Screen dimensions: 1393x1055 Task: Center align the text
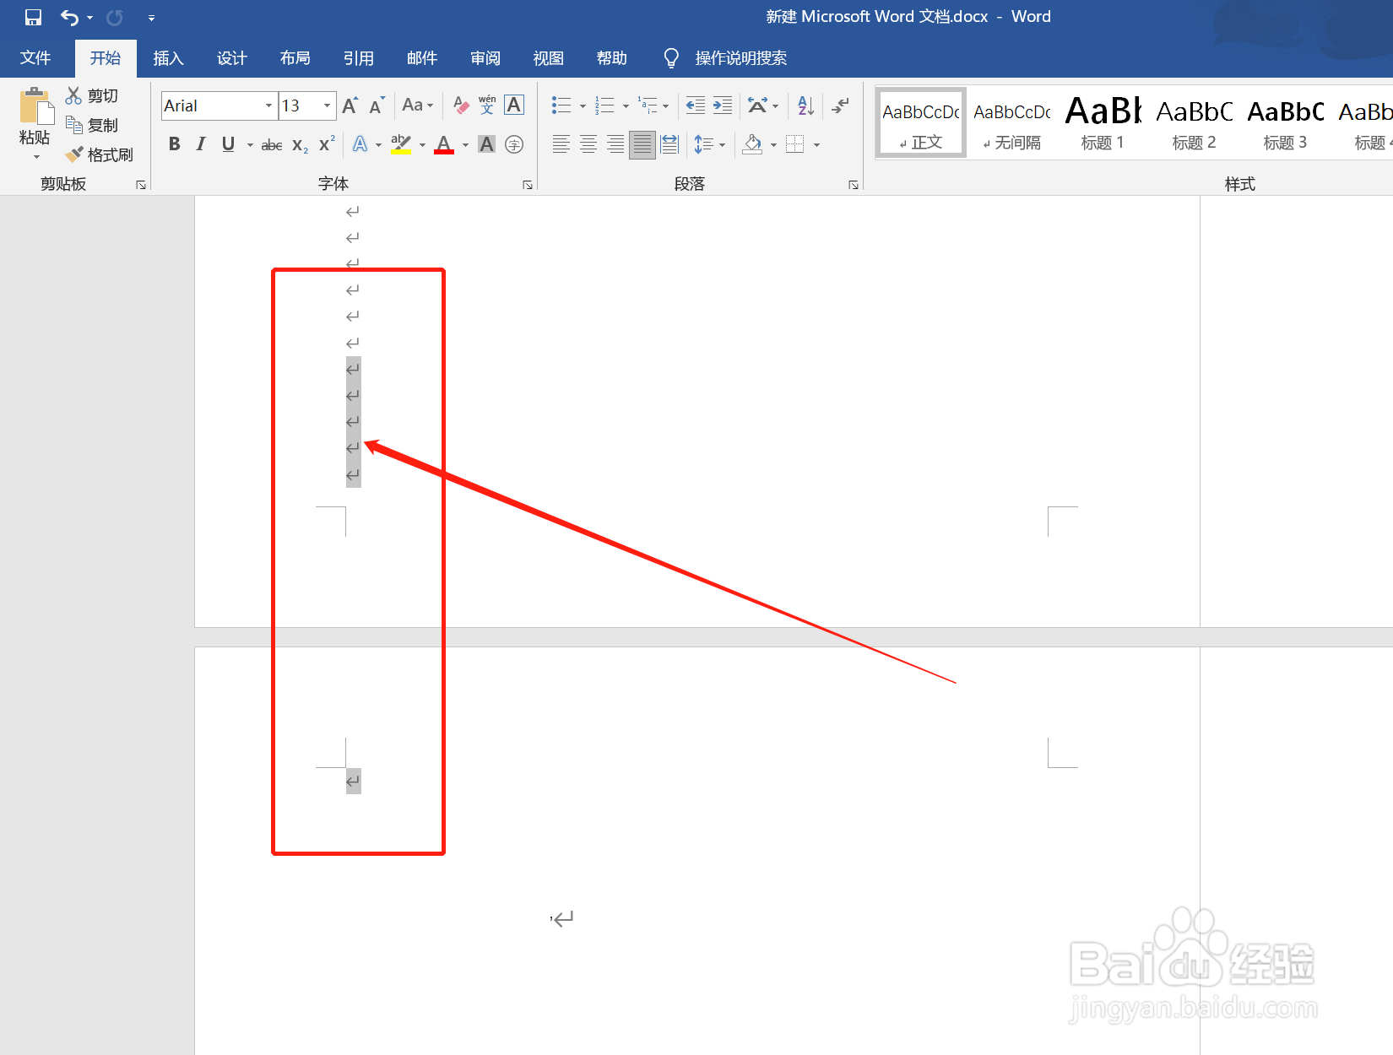(588, 144)
